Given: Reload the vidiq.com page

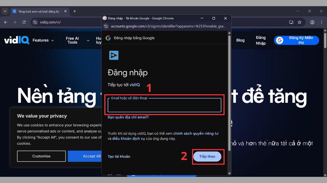Looking at the screenshot, I should point(24,22).
